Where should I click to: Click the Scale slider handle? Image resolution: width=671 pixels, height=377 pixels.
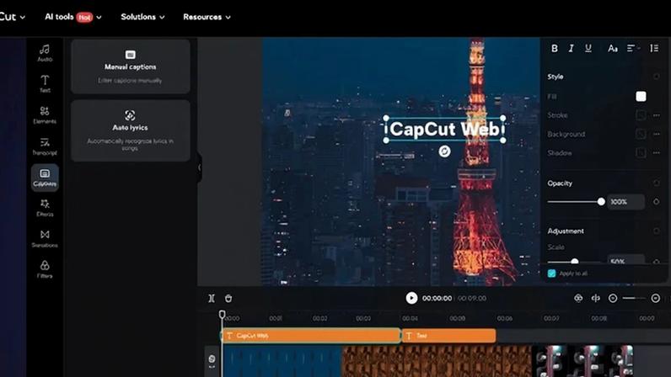(x=575, y=261)
